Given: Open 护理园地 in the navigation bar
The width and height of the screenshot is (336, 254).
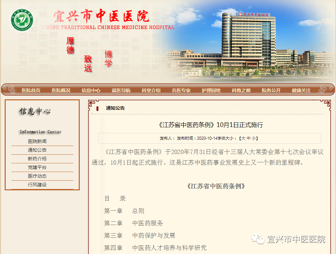Looking at the screenshot, I should 211,90.
